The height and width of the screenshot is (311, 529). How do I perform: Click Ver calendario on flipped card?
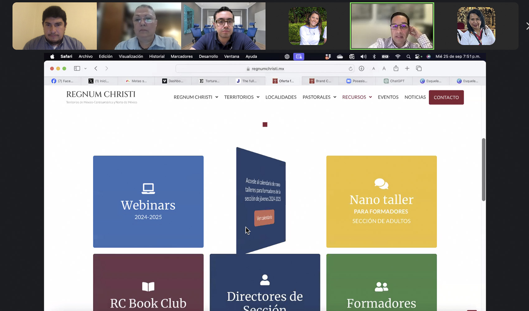(x=264, y=218)
